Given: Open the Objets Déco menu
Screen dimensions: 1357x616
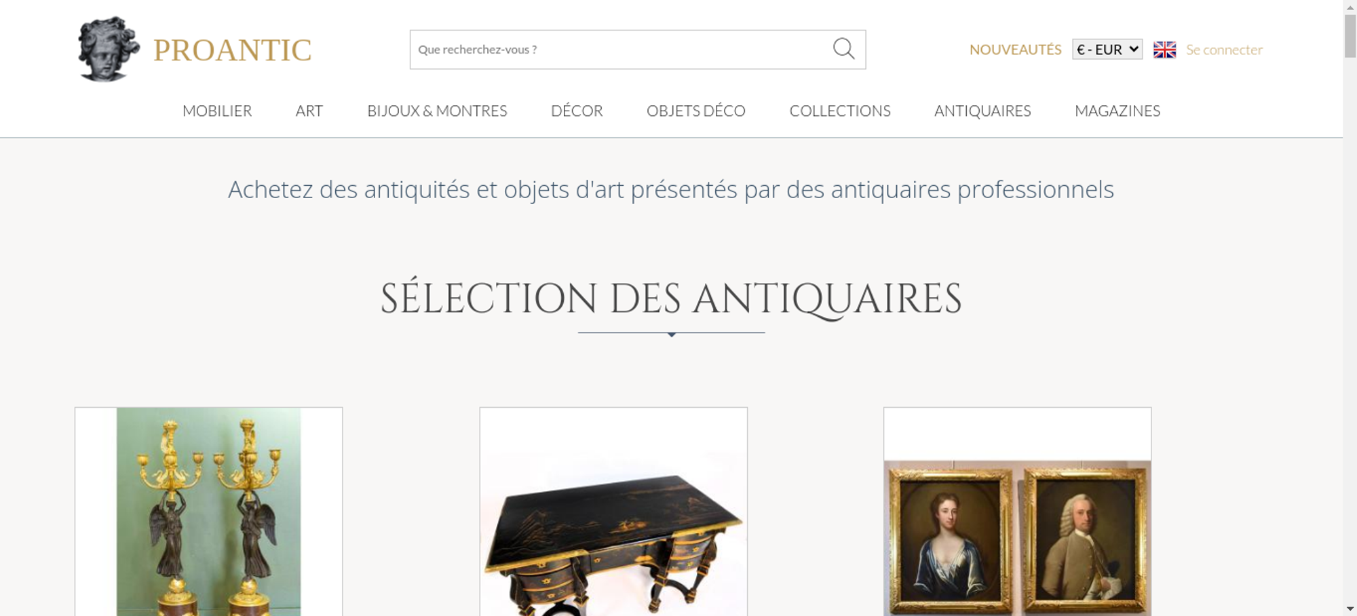Looking at the screenshot, I should point(696,111).
